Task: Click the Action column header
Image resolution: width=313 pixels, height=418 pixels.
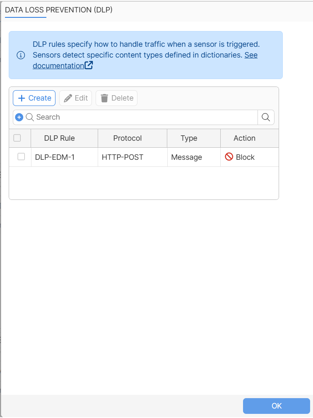Action: pos(245,138)
